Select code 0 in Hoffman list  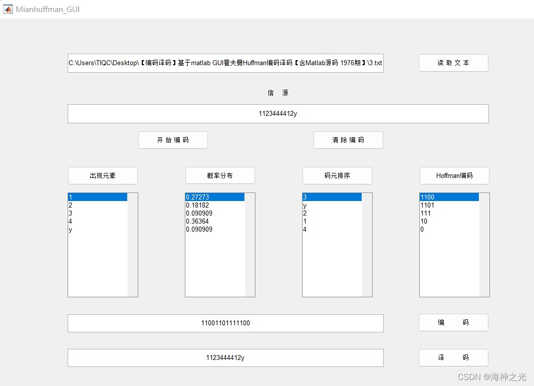(x=449, y=229)
